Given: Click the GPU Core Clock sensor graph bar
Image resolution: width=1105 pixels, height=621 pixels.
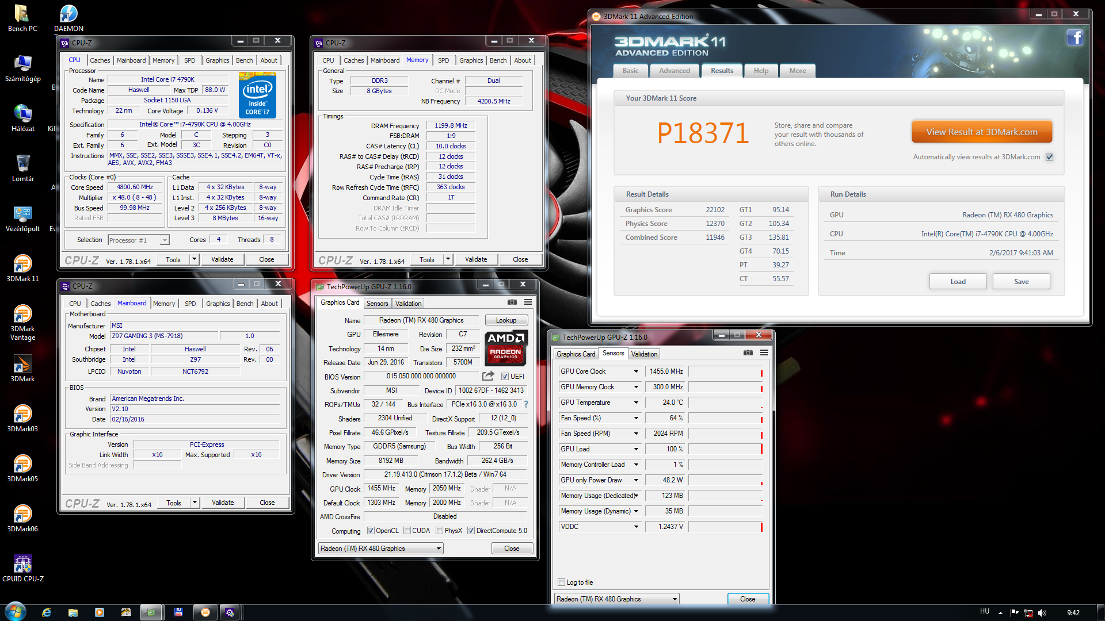Looking at the screenshot, I should [x=726, y=371].
